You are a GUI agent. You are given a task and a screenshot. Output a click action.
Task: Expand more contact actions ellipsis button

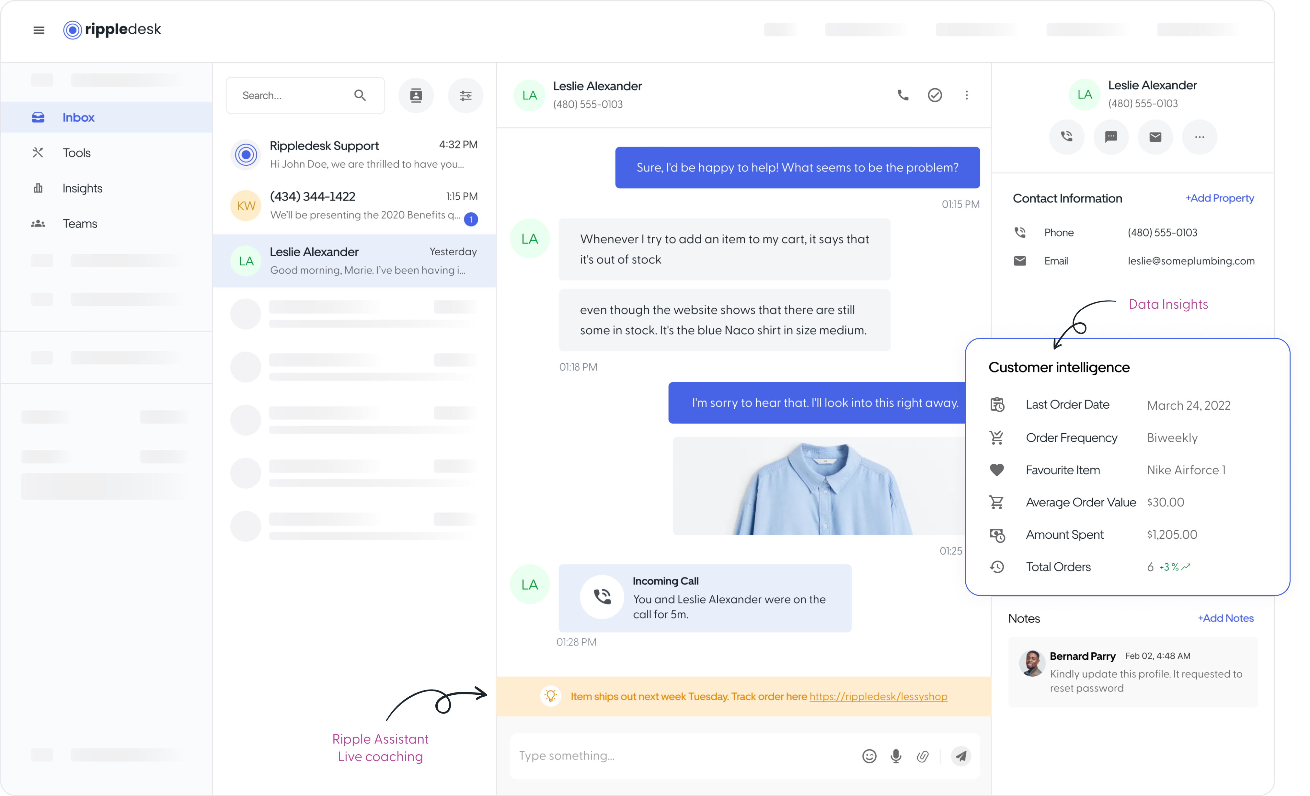[x=1200, y=137]
